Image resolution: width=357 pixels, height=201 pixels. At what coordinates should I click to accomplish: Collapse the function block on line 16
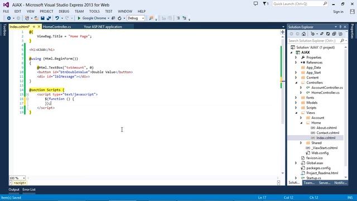pos(27,99)
